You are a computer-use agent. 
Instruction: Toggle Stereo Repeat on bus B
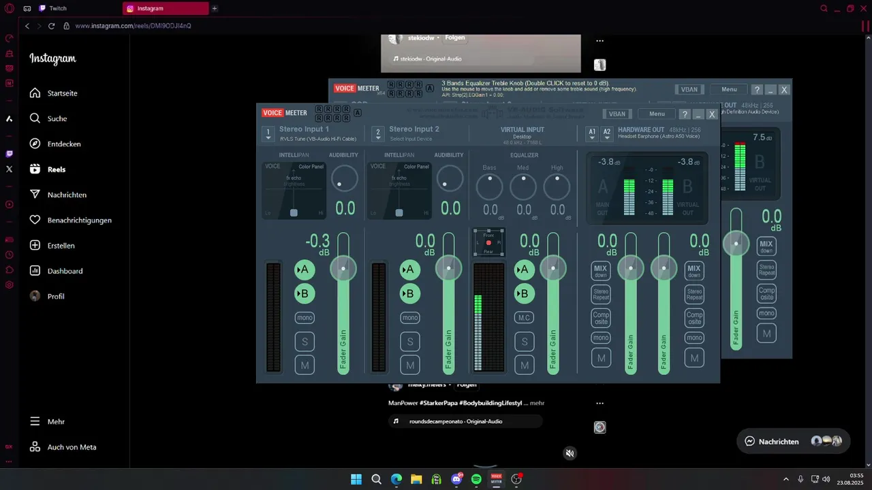(x=694, y=295)
